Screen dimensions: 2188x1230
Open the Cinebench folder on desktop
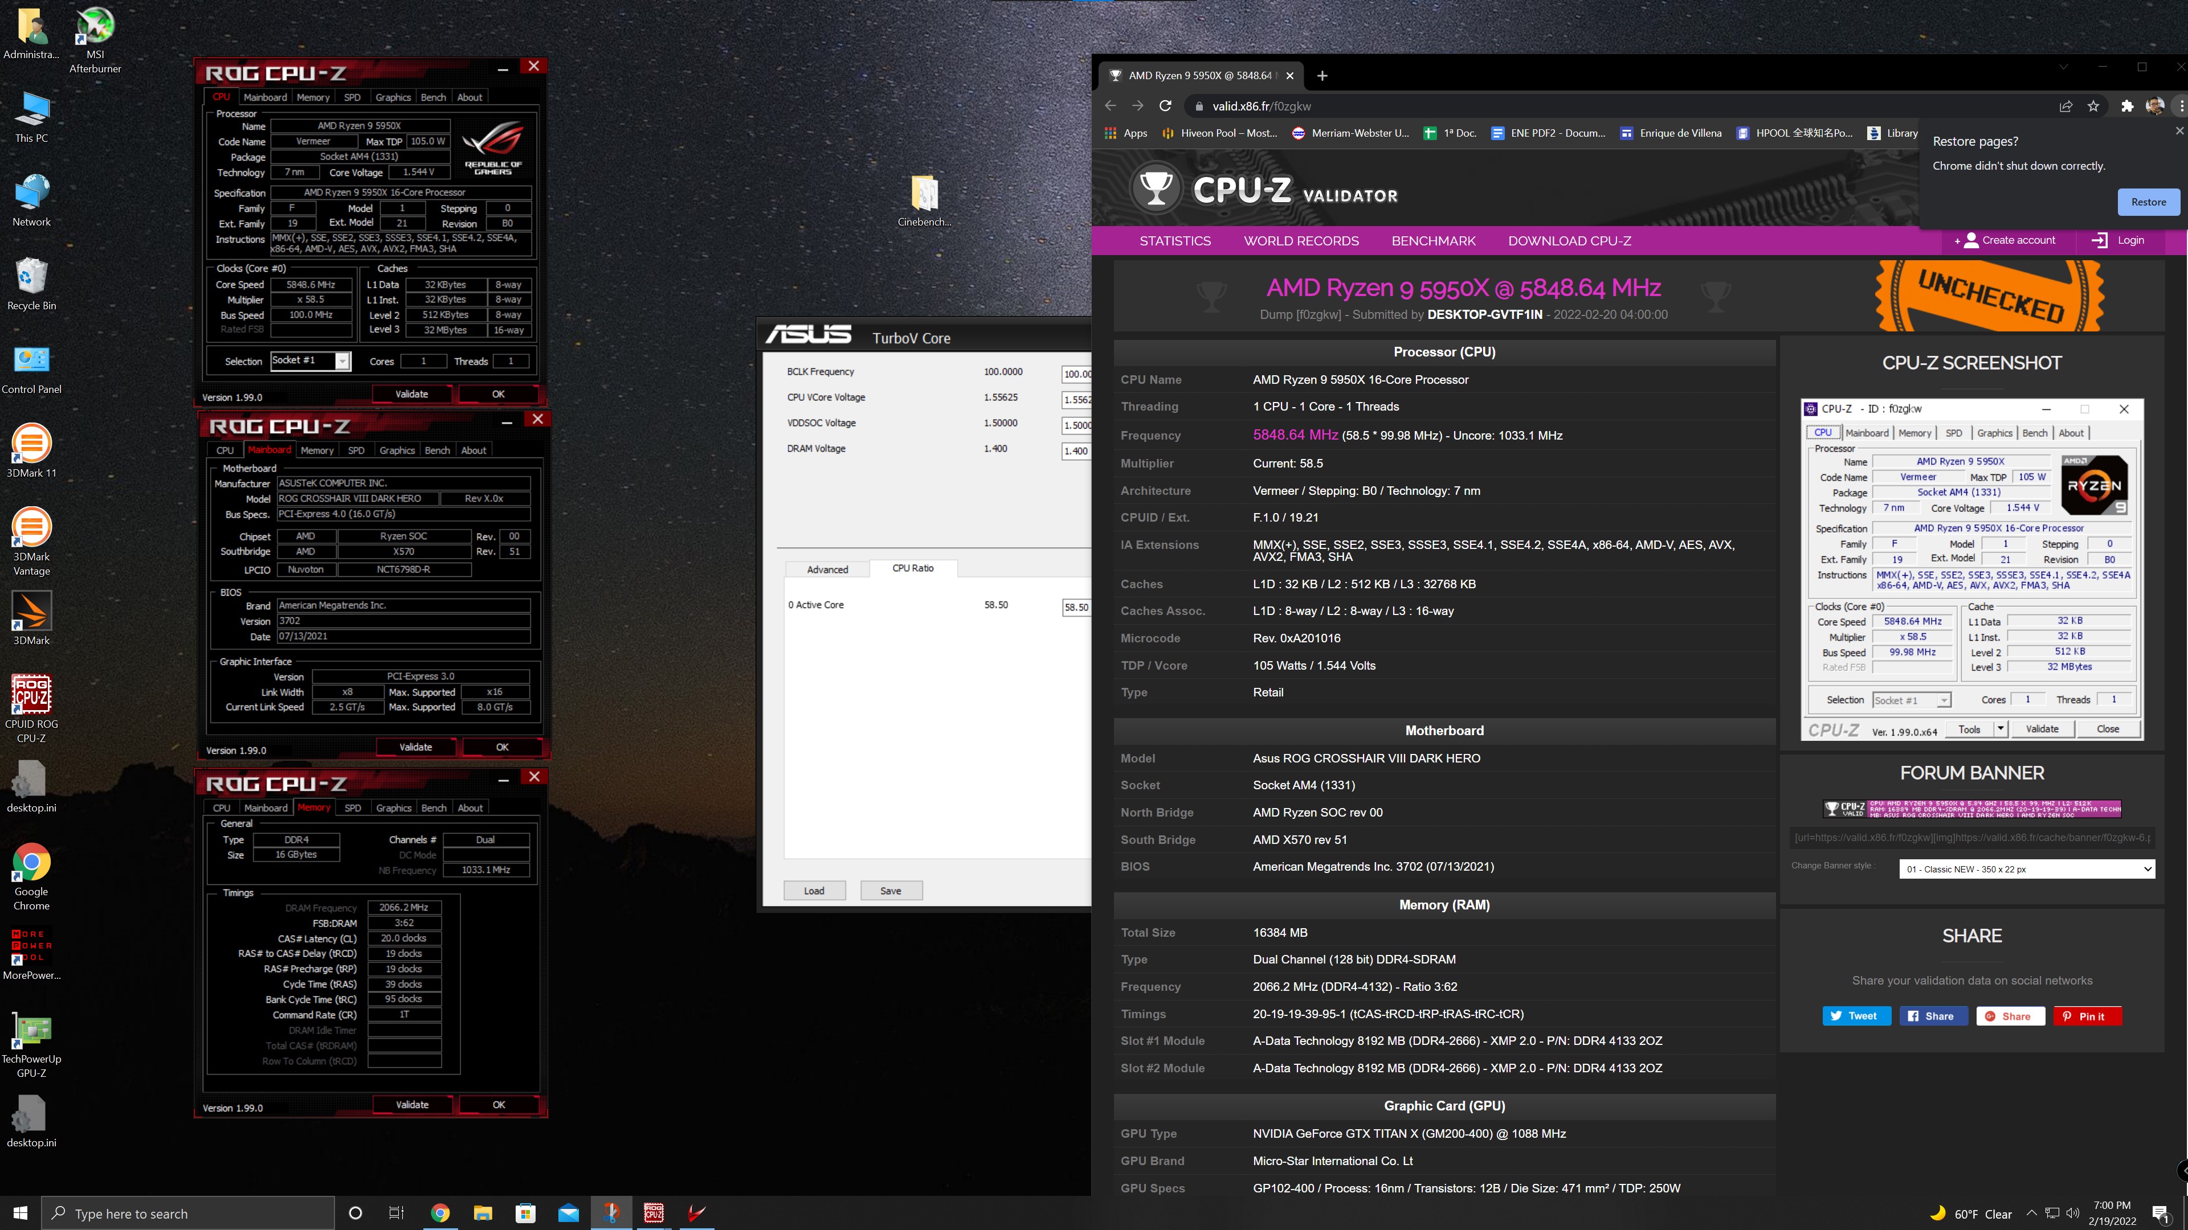click(x=924, y=201)
